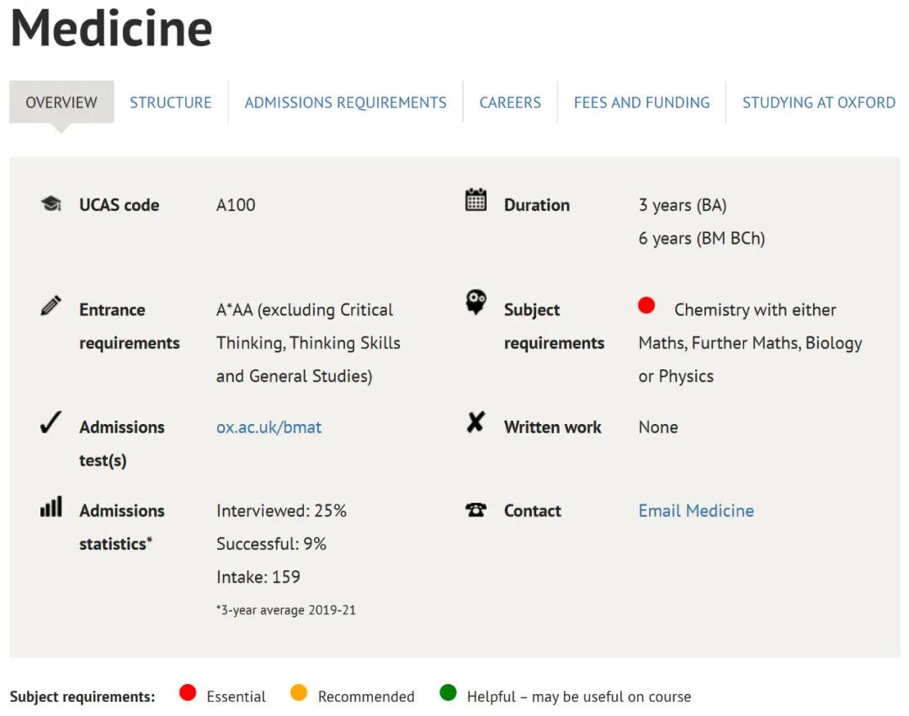This screenshot has width=909, height=716.
Task: Click the red Essential legend dot
Action: pyautogui.click(x=188, y=692)
